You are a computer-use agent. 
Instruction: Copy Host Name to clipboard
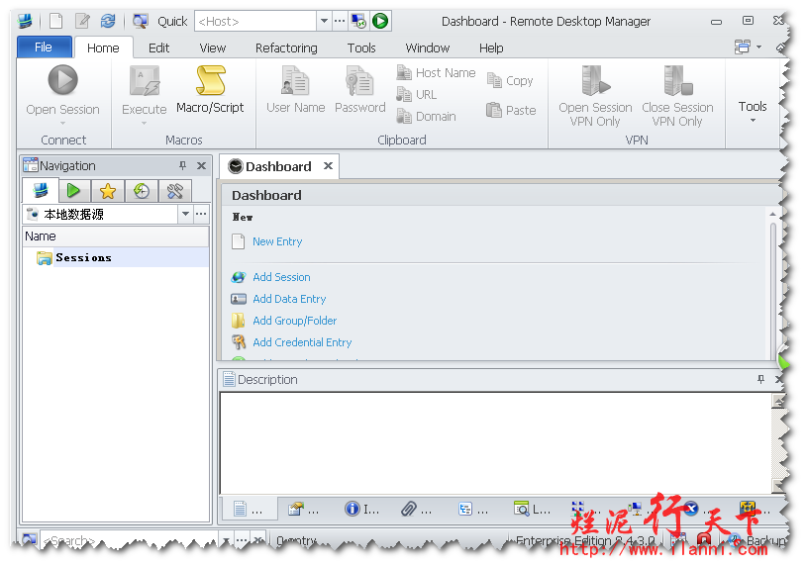[x=436, y=73]
